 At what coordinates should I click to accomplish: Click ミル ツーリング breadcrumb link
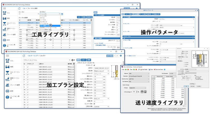pyautogui.click(x=32, y=56)
